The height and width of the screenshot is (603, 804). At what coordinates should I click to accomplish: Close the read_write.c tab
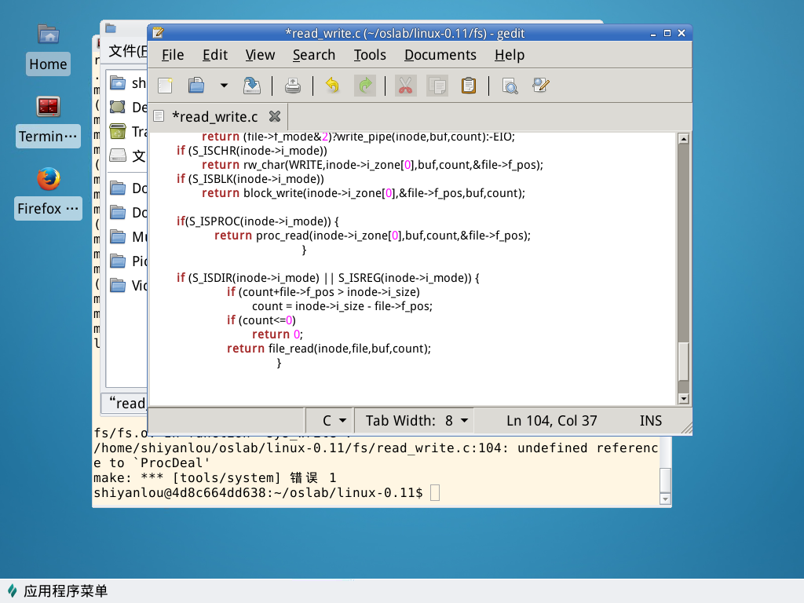(275, 116)
